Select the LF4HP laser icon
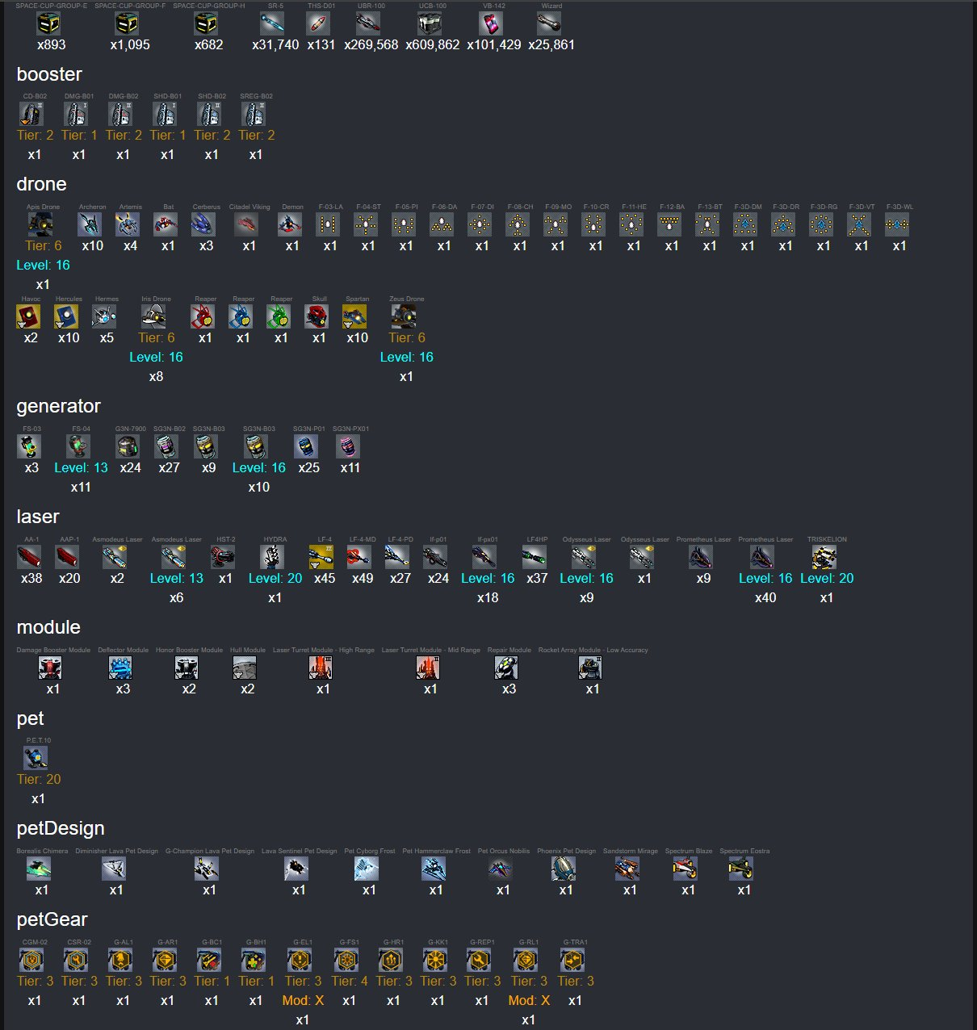The image size is (977, 1030). point(535,557)
